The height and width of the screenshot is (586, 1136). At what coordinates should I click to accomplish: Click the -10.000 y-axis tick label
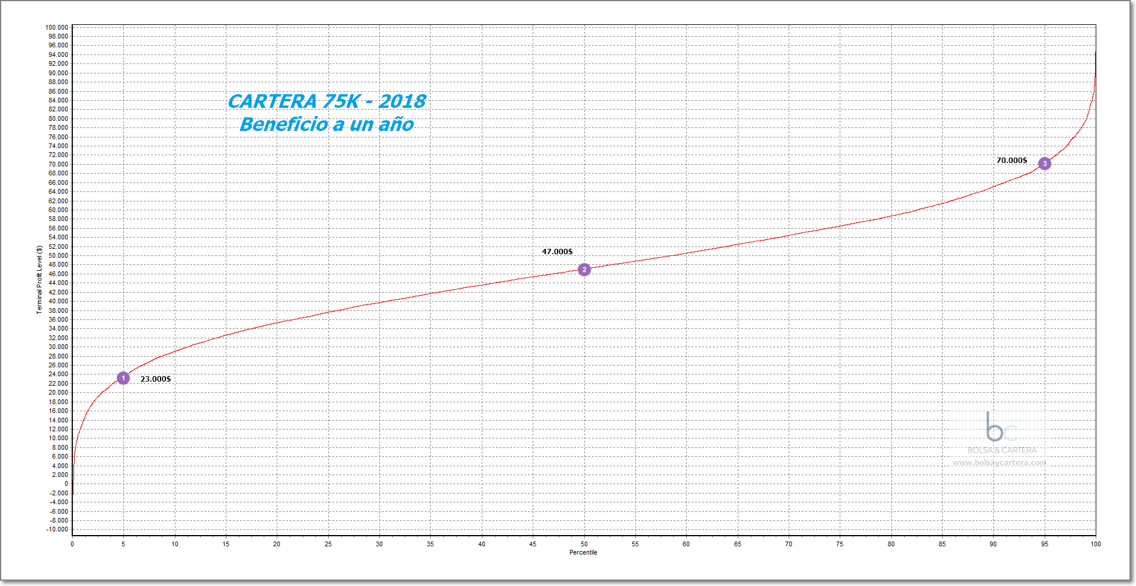pyautogui.click(x=57, y=529)
